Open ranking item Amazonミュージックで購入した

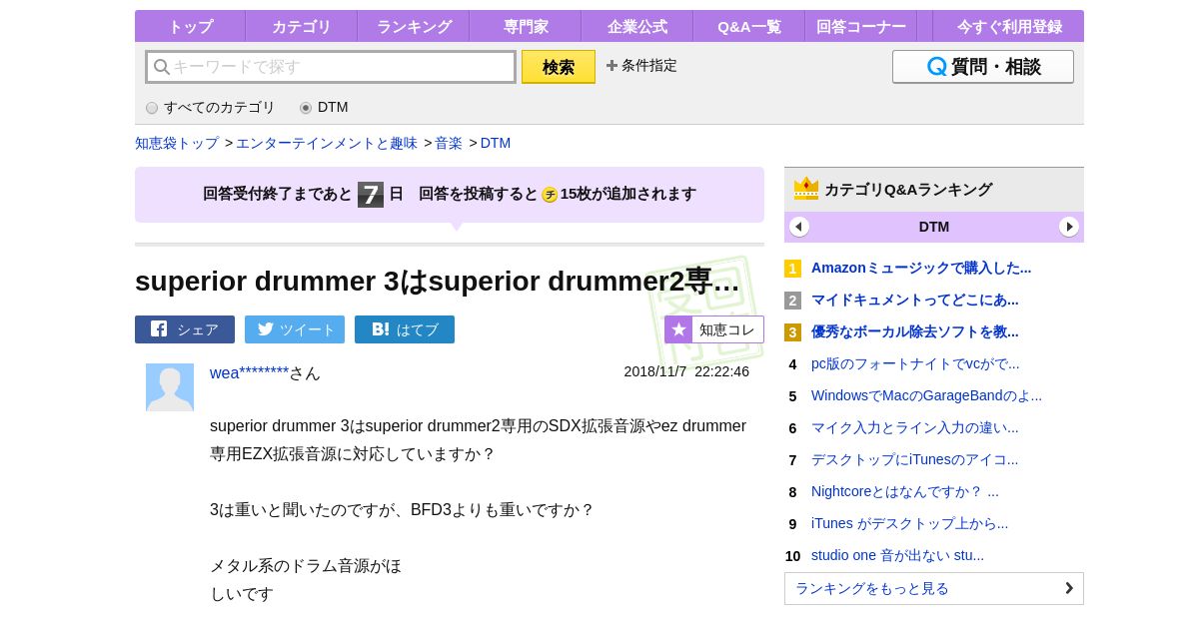(x=921, y=268)
